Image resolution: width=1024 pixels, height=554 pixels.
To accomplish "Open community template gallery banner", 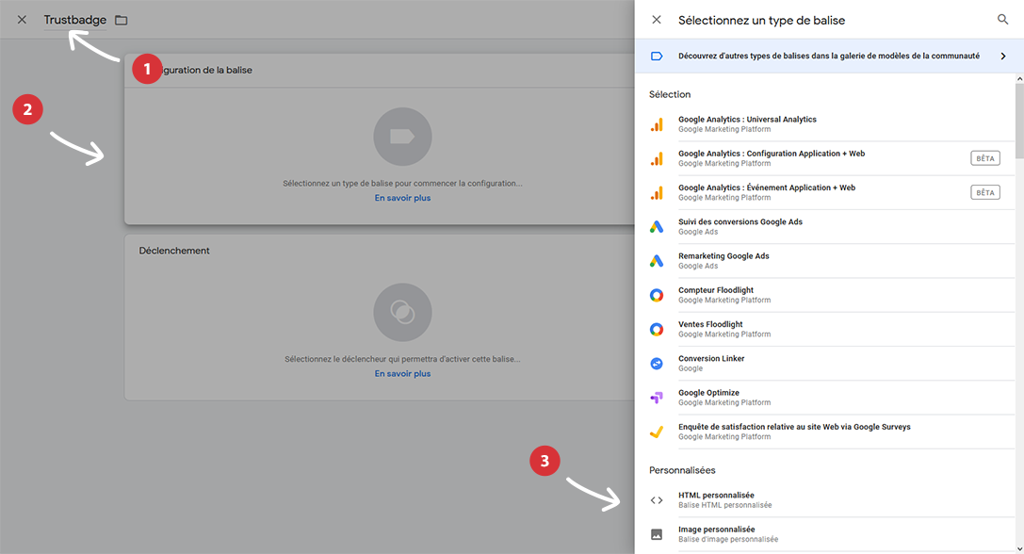I will 828,57.
